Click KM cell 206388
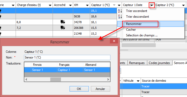 tap(82, 28)
